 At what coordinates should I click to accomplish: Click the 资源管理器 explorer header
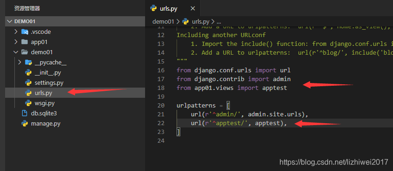point(27,8)
